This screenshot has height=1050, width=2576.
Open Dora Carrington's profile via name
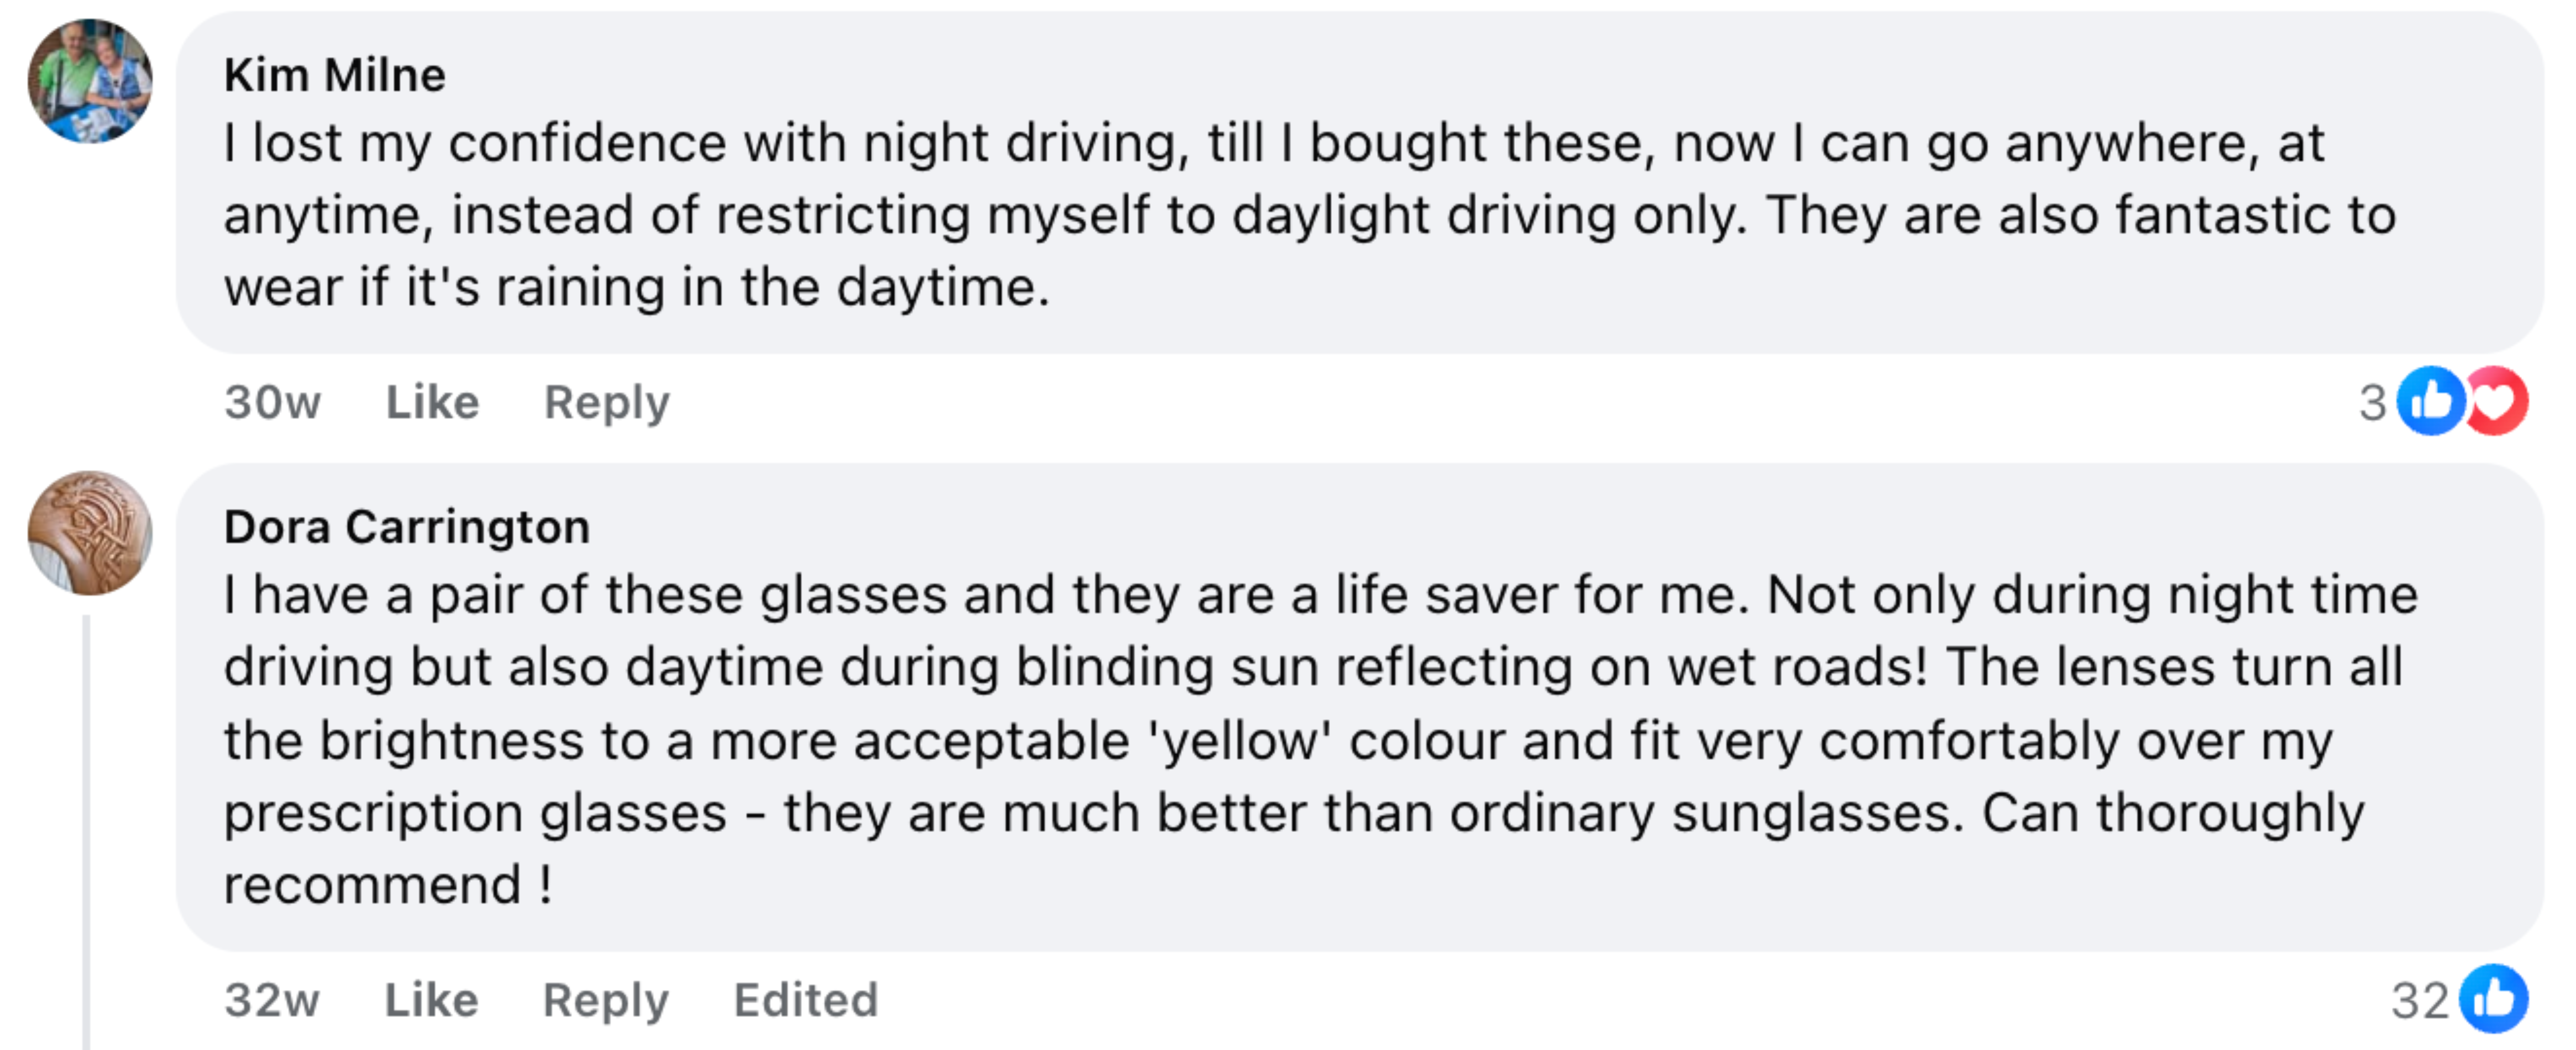(x=406, y=527)
